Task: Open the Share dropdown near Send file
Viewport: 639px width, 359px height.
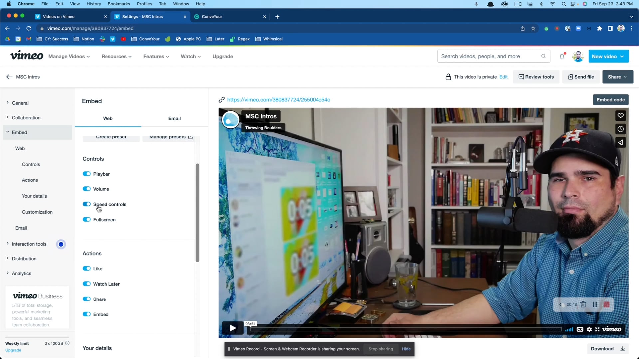Action: tap(617, 77)
